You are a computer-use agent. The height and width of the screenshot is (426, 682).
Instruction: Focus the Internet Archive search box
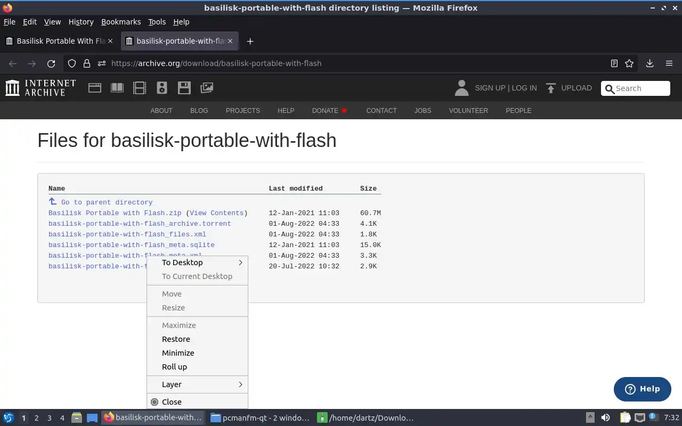point(636,88)
